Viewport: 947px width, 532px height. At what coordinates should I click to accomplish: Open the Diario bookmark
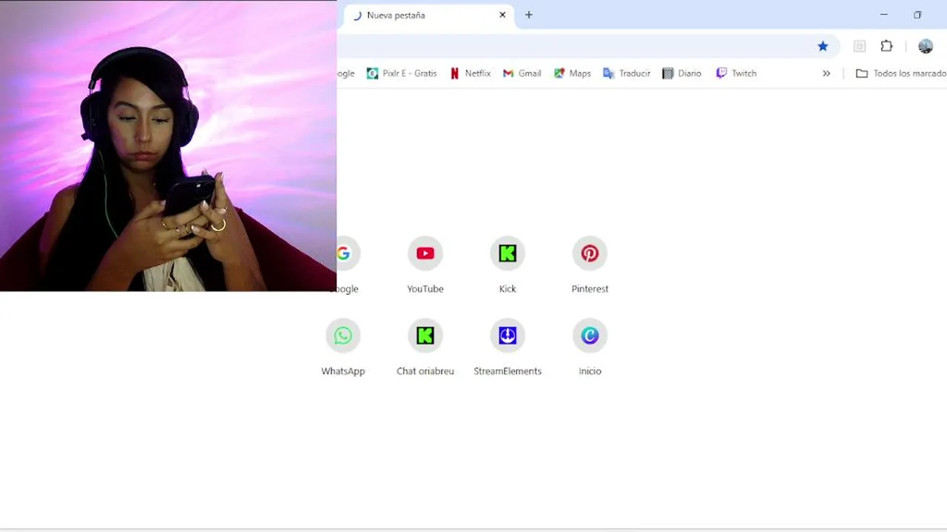pos(681,73)
